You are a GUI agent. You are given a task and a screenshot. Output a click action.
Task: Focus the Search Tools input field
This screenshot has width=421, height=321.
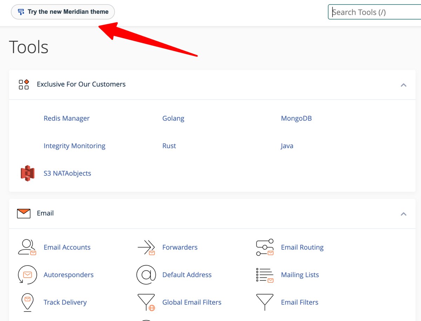coord(374,12)
